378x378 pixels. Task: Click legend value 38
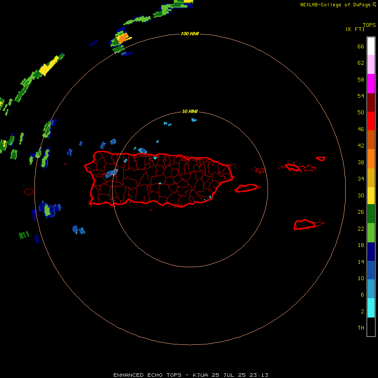click(361, 163)
